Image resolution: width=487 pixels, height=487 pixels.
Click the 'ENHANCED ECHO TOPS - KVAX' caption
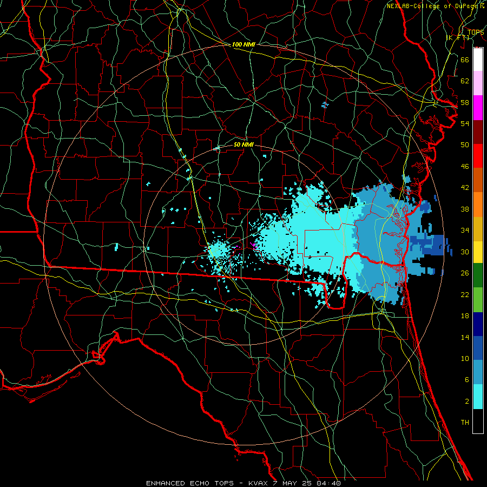(206, 483)
